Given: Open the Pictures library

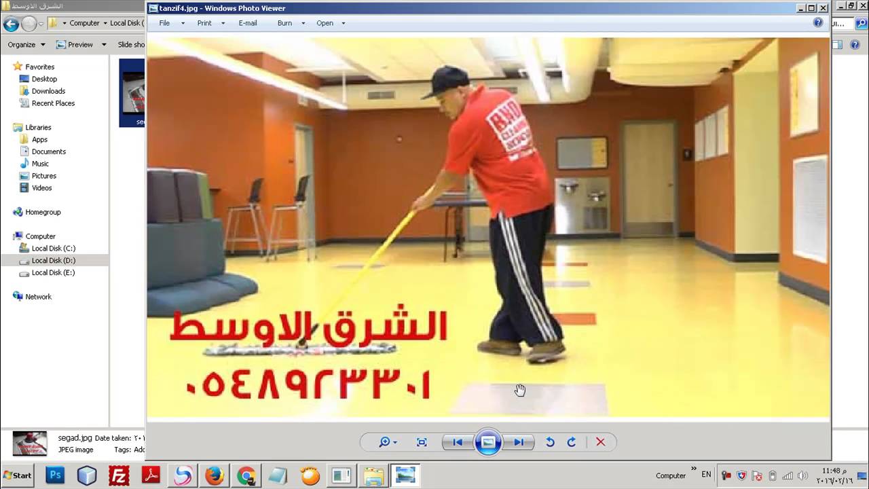Looking at the screenshot, I should point(44,176).
